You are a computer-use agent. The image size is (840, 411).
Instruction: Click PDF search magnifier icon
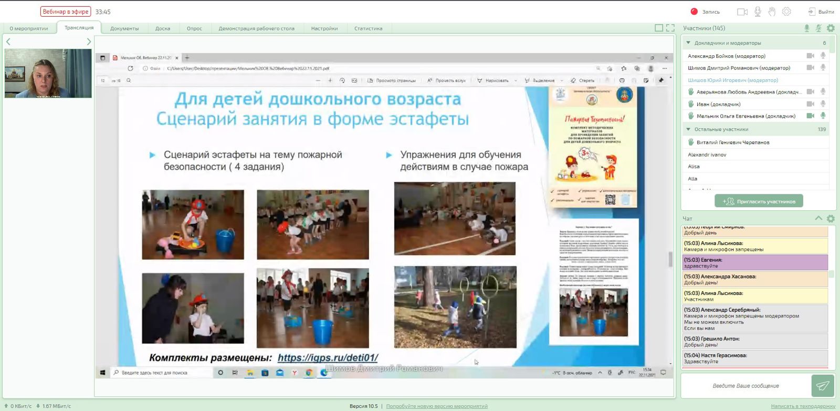(x=129, y=80)
